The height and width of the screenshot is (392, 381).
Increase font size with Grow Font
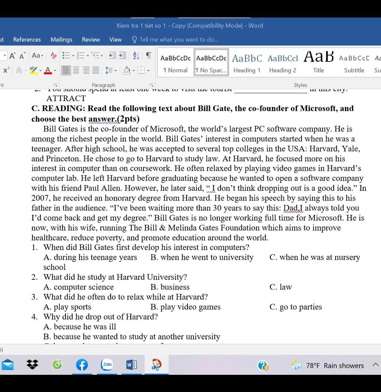pyautogui.click(x=12, y=55)
